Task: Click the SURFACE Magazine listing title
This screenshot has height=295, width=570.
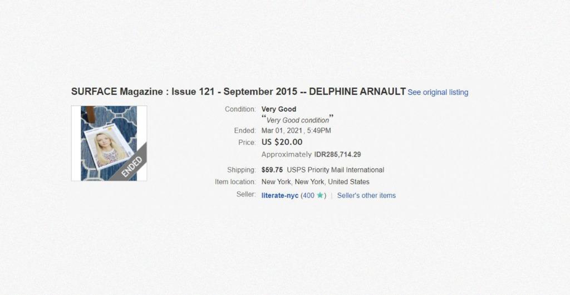Action: [238, 92]
